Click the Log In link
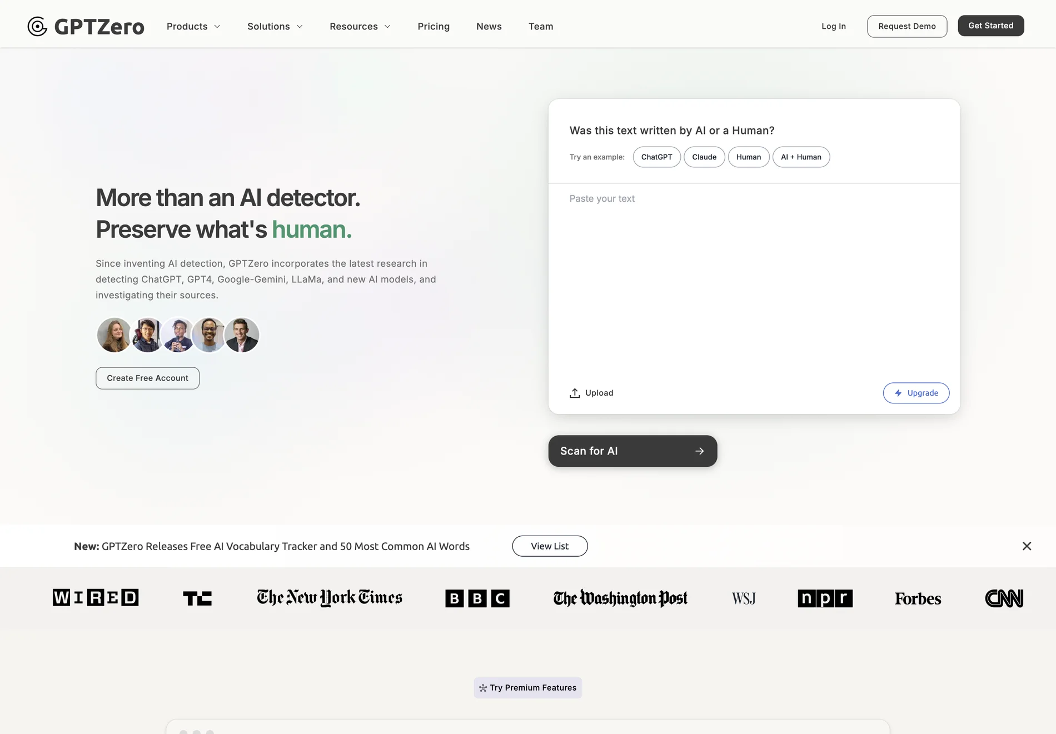 click(x=834, y=26)
